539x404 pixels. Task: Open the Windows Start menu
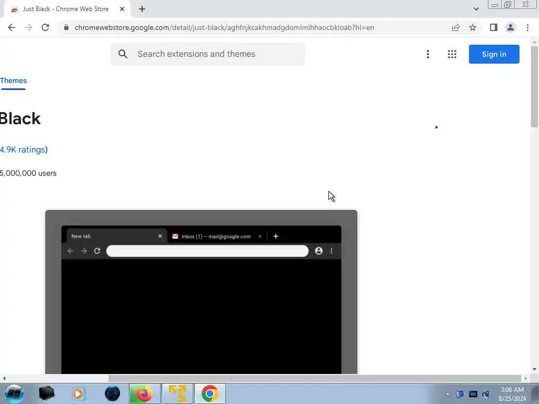(14, 393)
